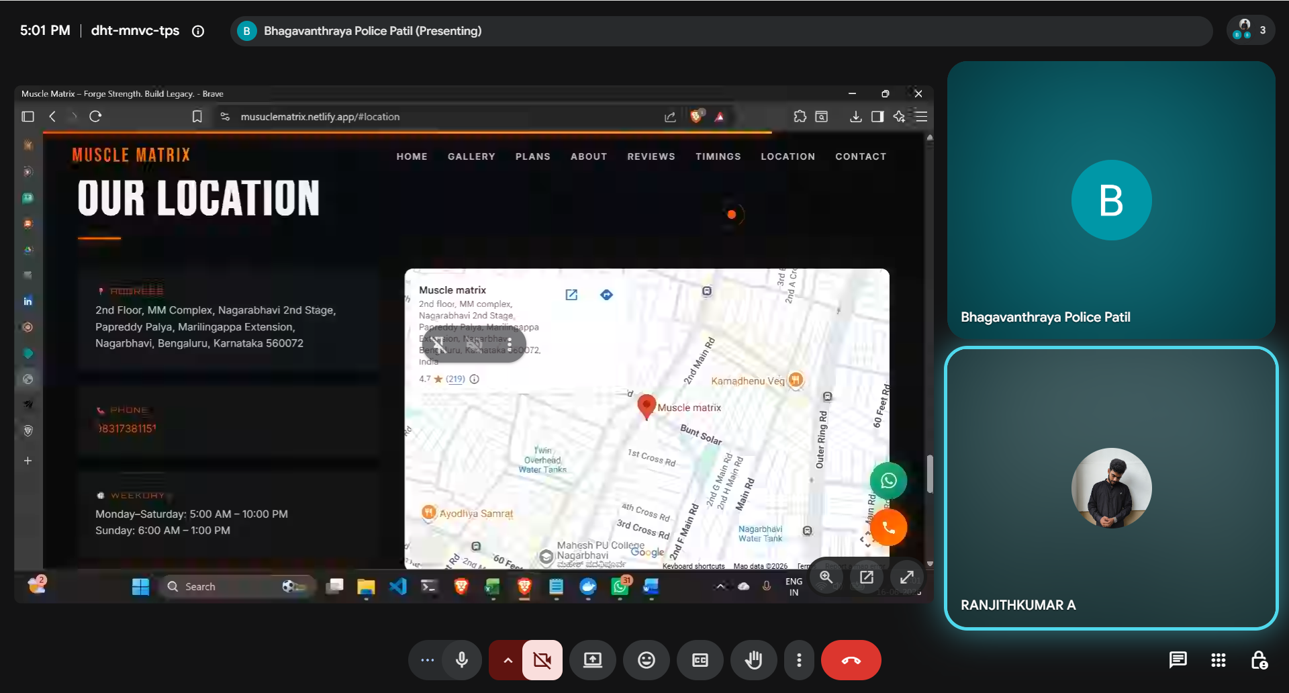Click the Bhagavanthraya presenting banner
Image resolution: width=1289 pixels, height=693 pixels.
[x=721, y=31]
